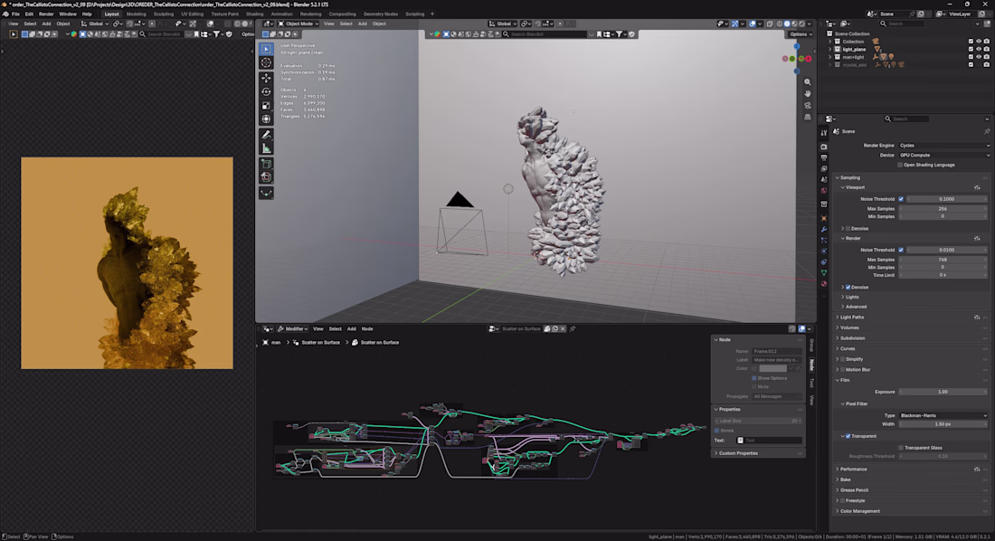This screenshot has width=995, height=541.
Task: Toggle Render Noise Threshold checkbox
Action: pyautogui.click(x=901, y=251)
